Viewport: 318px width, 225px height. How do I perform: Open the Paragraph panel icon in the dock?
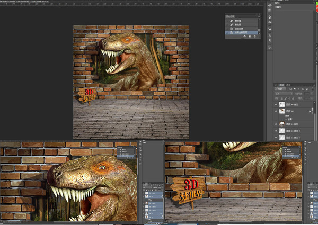click(x=270, y=41)
